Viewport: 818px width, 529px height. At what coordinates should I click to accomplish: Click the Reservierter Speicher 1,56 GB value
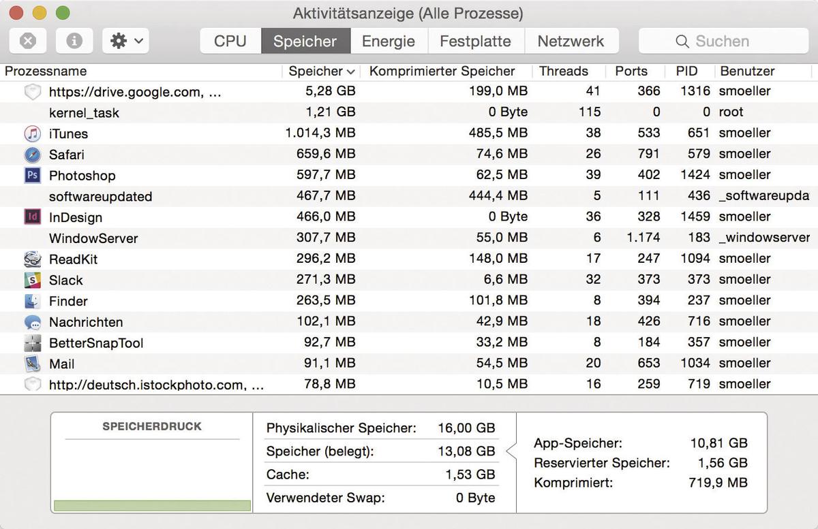pyautogui.click(x=723, y=464)
